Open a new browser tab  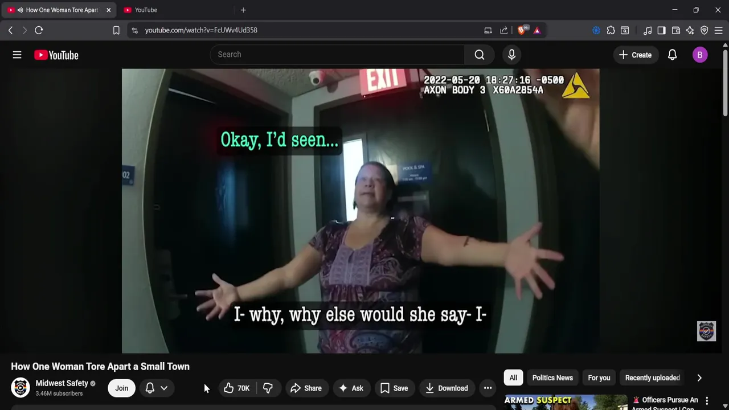(243, 10)
